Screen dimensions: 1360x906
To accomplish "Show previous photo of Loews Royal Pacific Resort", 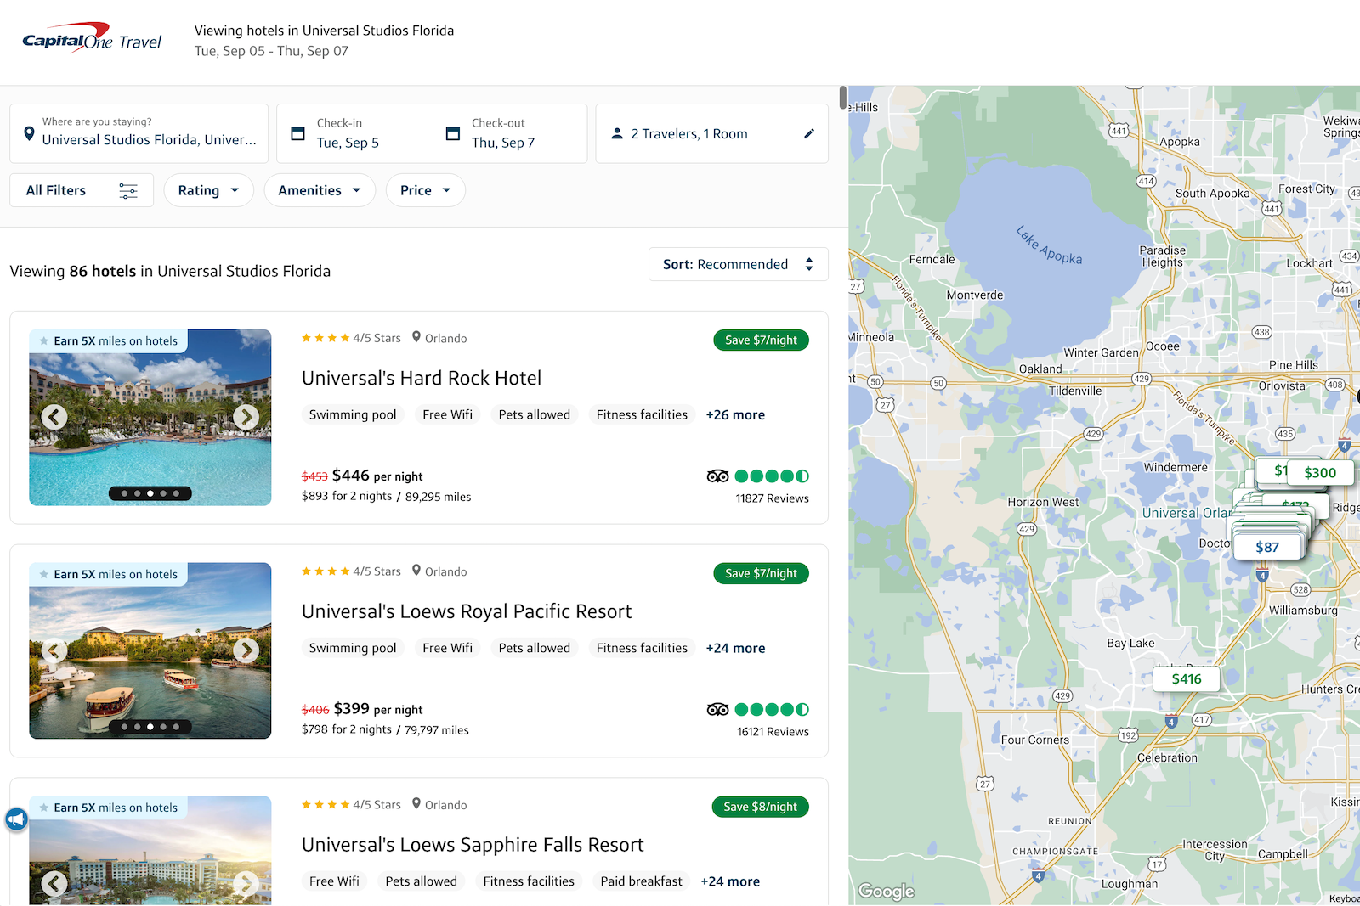I will [x=54, y=650].
